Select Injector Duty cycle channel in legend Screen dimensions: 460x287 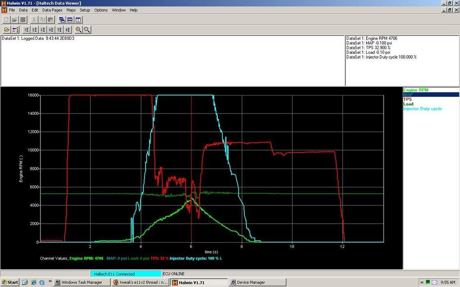pos(422,109)
